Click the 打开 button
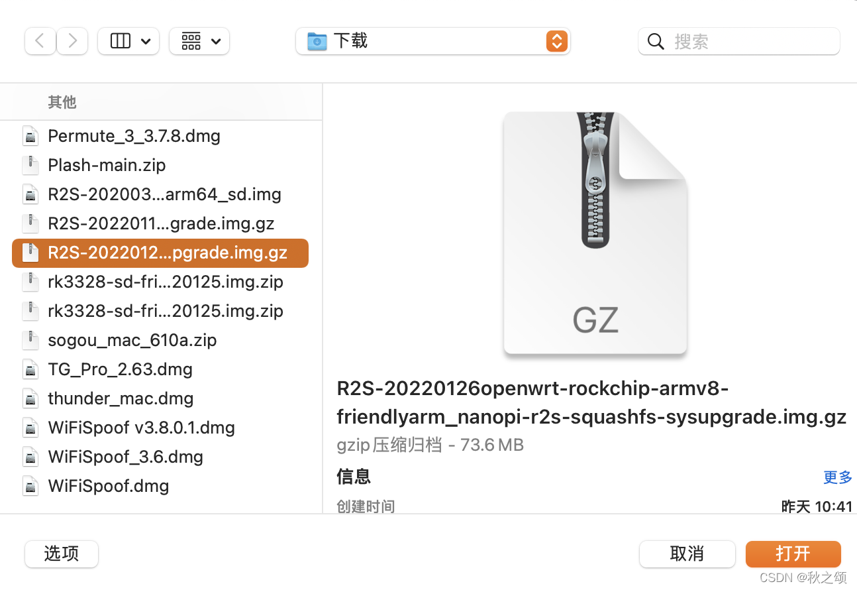857x590 pixels. coord(793,554)
